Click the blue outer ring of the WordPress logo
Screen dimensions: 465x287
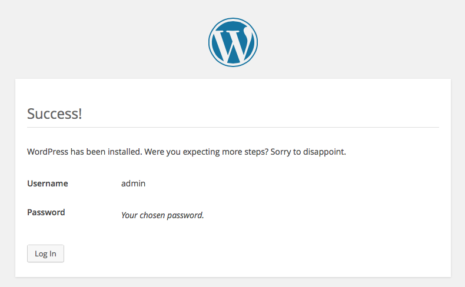233,19
